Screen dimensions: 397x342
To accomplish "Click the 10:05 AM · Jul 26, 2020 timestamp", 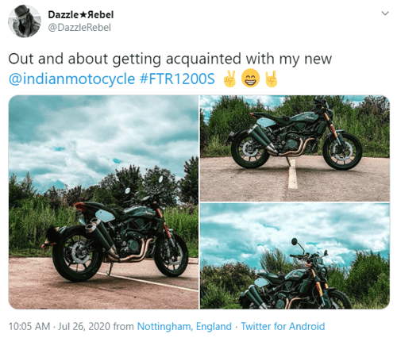I will 60,326.
